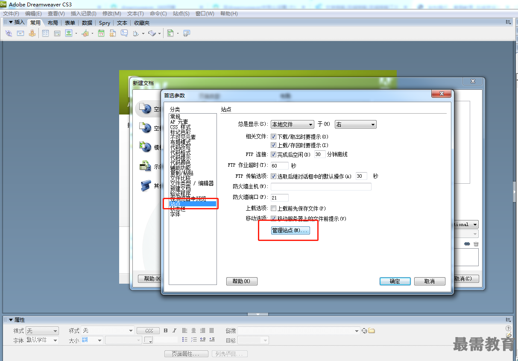Screen dimensions: 518x361
Task: Click 确定 in the preferences dialog
Action: (395, 281)
